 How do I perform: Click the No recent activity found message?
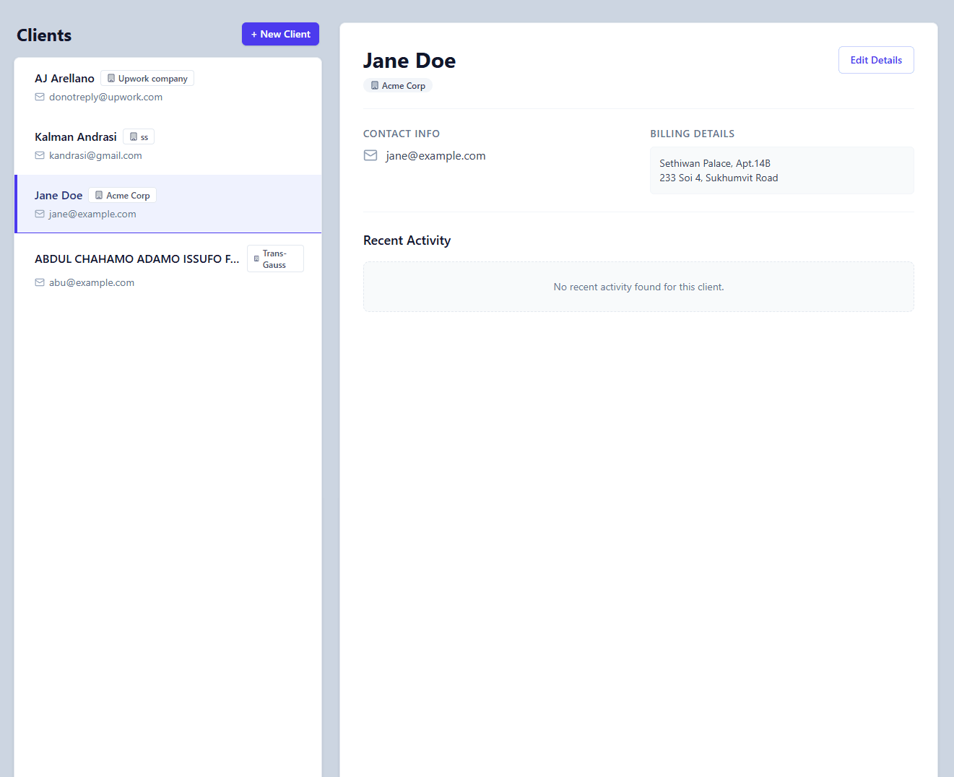pos(638,287)
